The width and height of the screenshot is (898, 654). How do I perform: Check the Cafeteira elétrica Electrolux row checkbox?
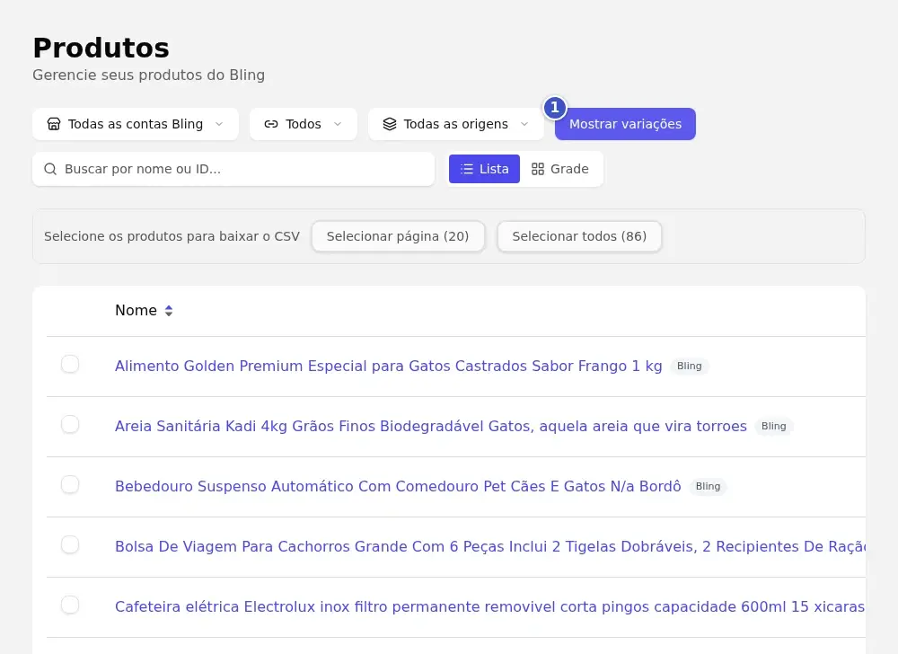tap(70, 605)
